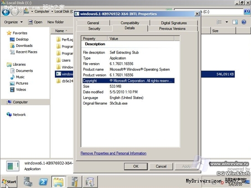This screenshot has height=188, width=251.
Task: Click the search magnifier icon in Explorer
Action: pos(247,12)
